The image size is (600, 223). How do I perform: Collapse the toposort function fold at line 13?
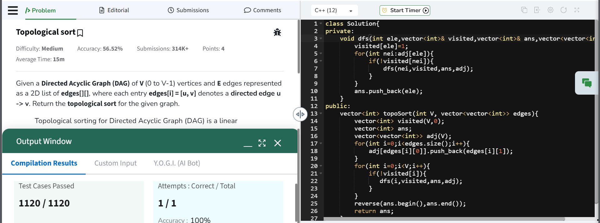321,114
